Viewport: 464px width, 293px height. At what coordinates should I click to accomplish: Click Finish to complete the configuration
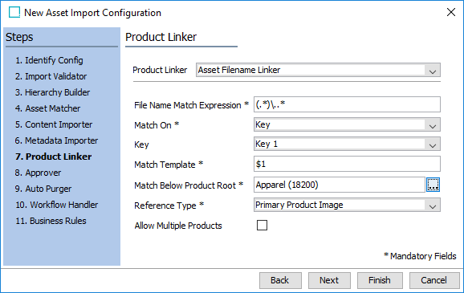point(380,280)
